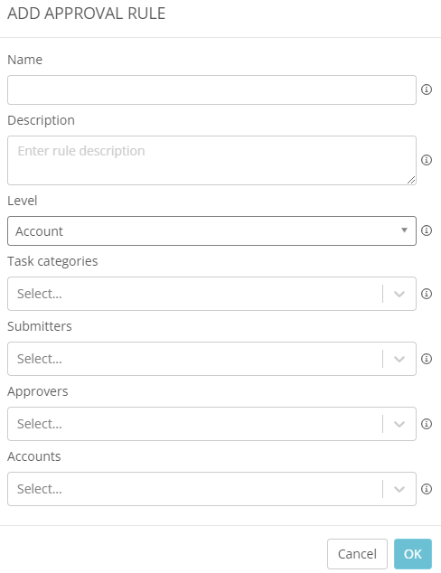Click the info icon next to Description
This screenshot has height=573, width=441.
pyautogui.click(x=427, y=160)
